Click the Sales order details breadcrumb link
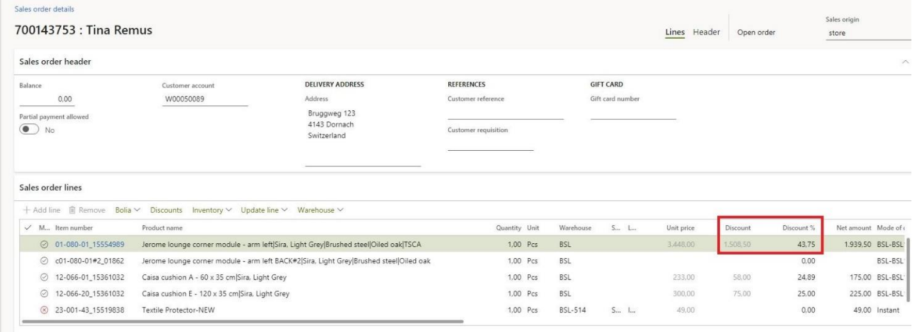Image resolution: width=915 pixels, height=332 pixels. [x=40, y=9]
